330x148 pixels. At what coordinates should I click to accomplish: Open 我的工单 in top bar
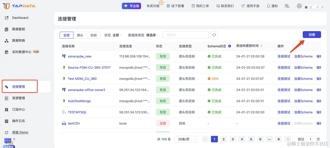pos(200,6)
